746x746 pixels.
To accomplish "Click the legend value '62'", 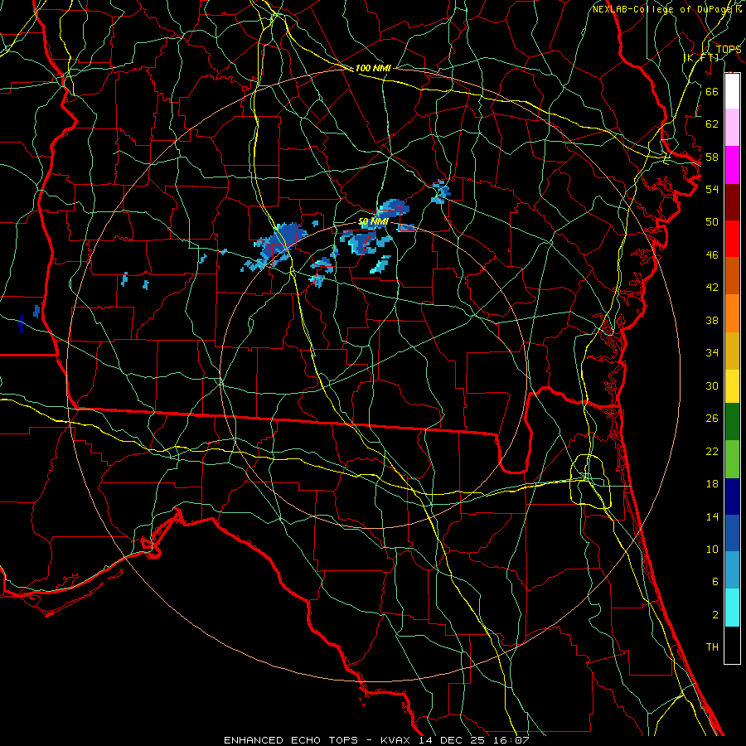I will click(x=712, y=124).
